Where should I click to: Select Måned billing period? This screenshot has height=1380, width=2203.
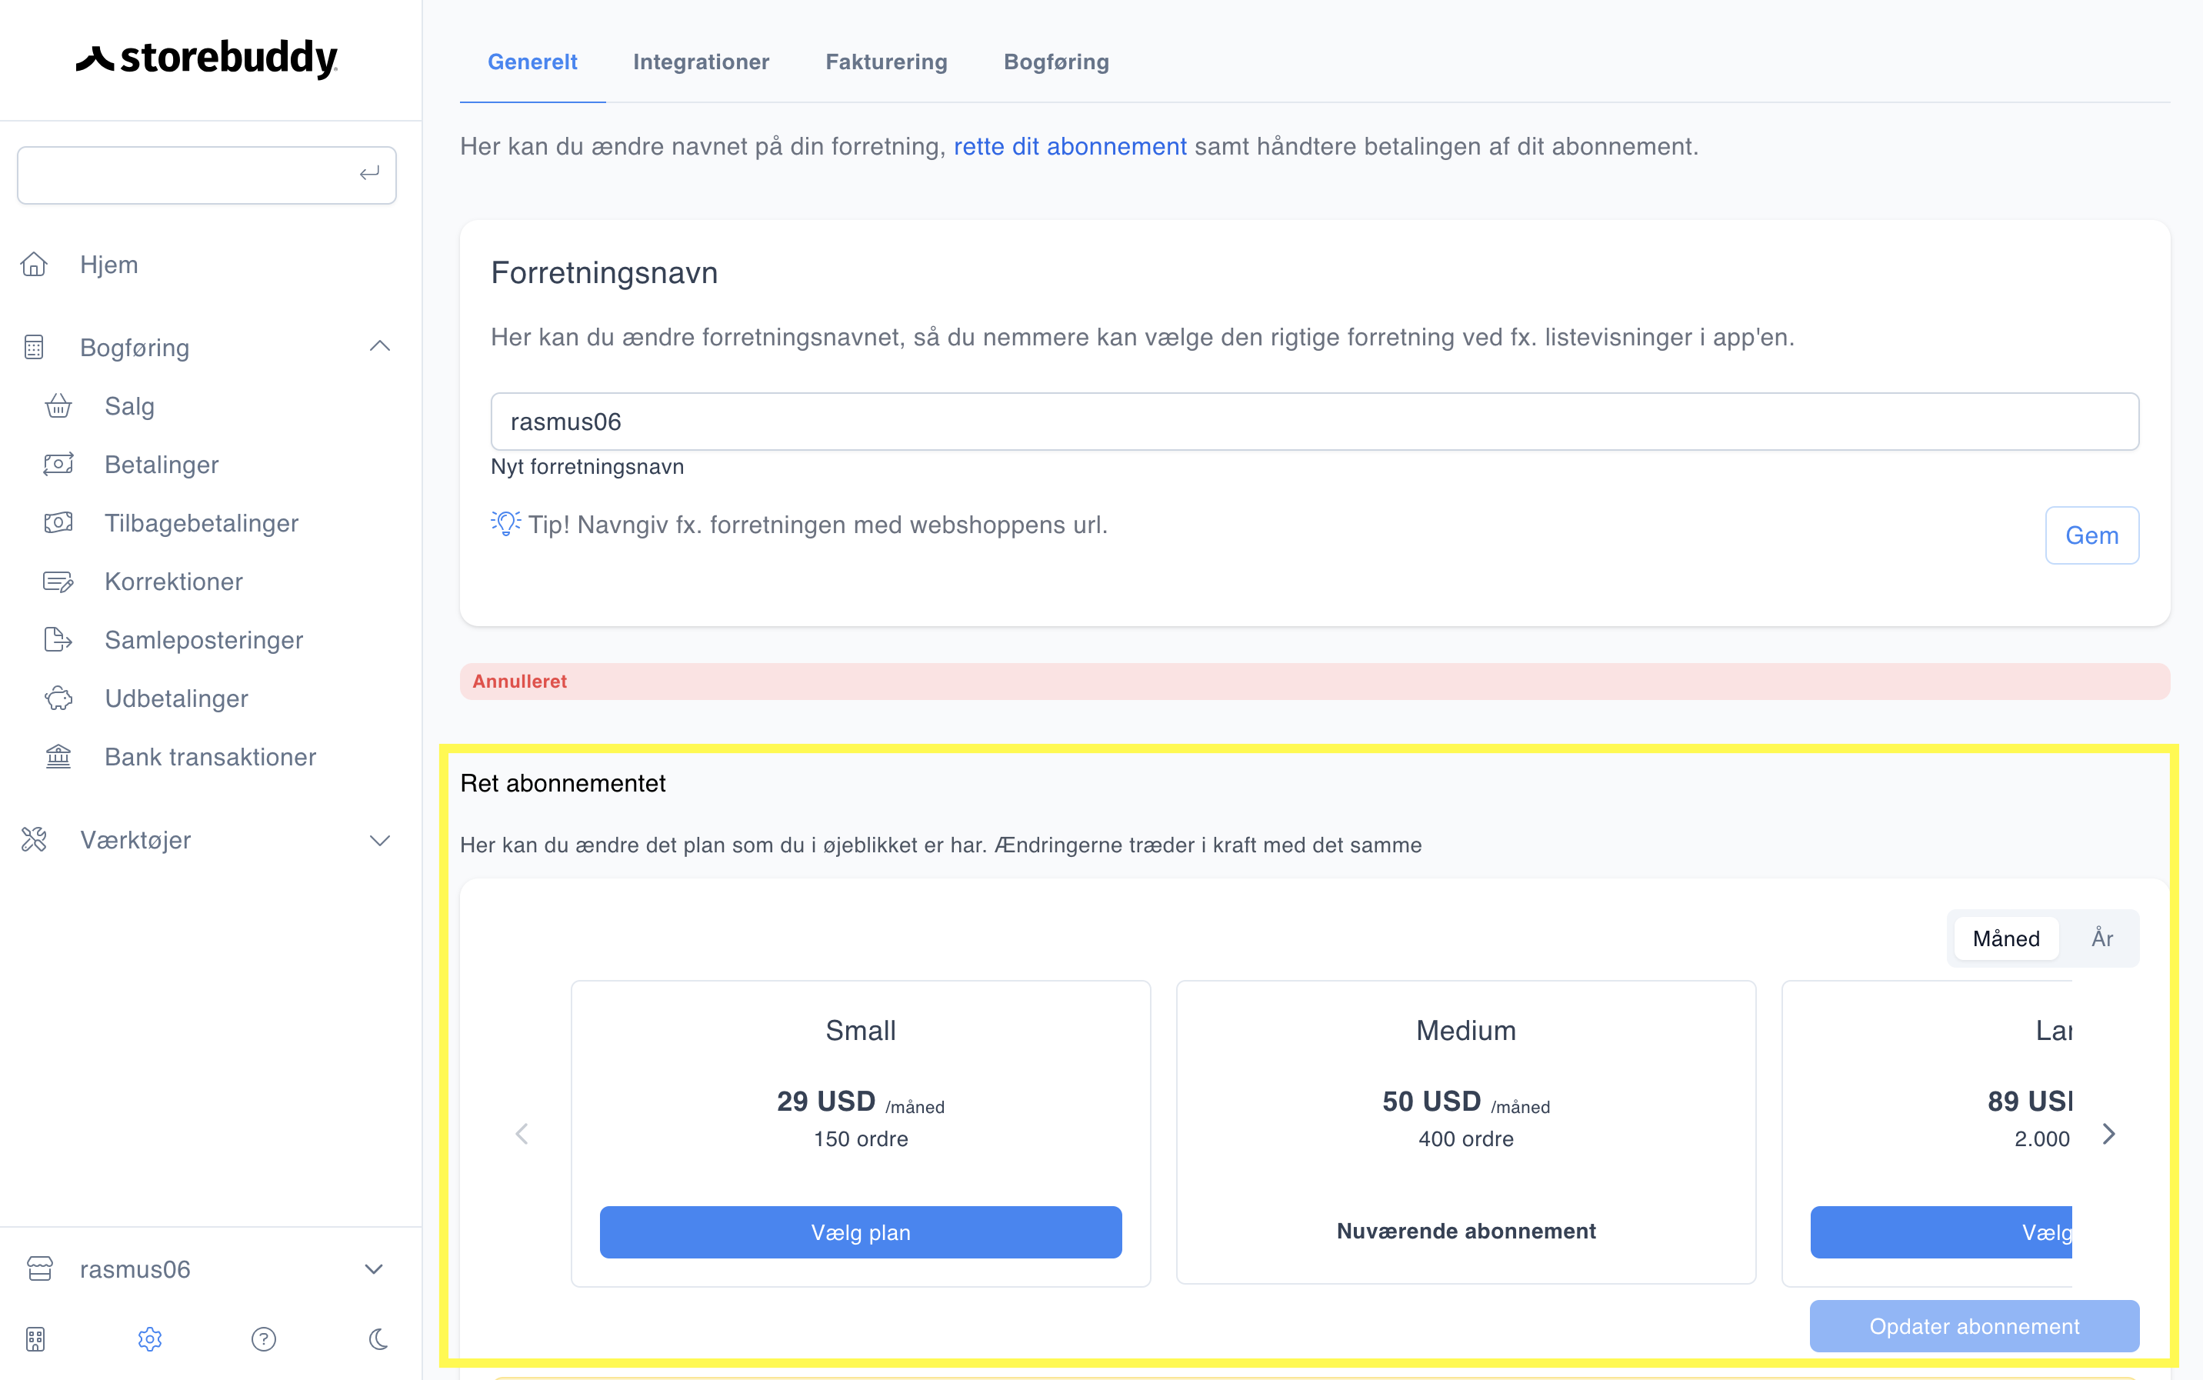click(x=2006, y=938)
